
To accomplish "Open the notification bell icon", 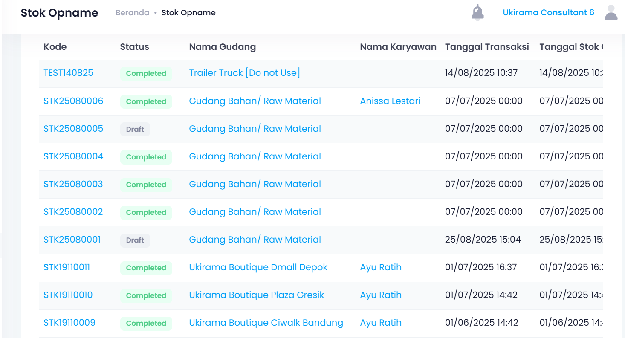I will tap(477, 12).
